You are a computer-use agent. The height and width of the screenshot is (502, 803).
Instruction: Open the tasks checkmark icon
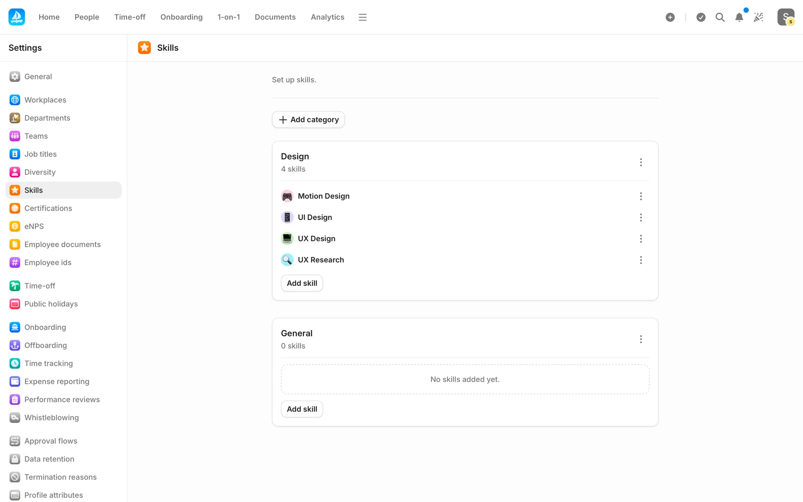tap(701, 17)
